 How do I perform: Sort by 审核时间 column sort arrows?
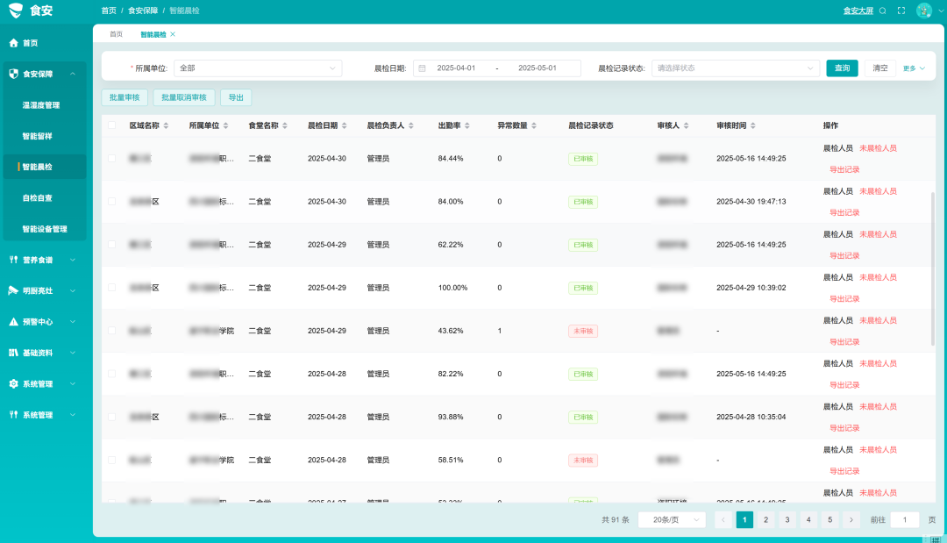tap(753, 125)
